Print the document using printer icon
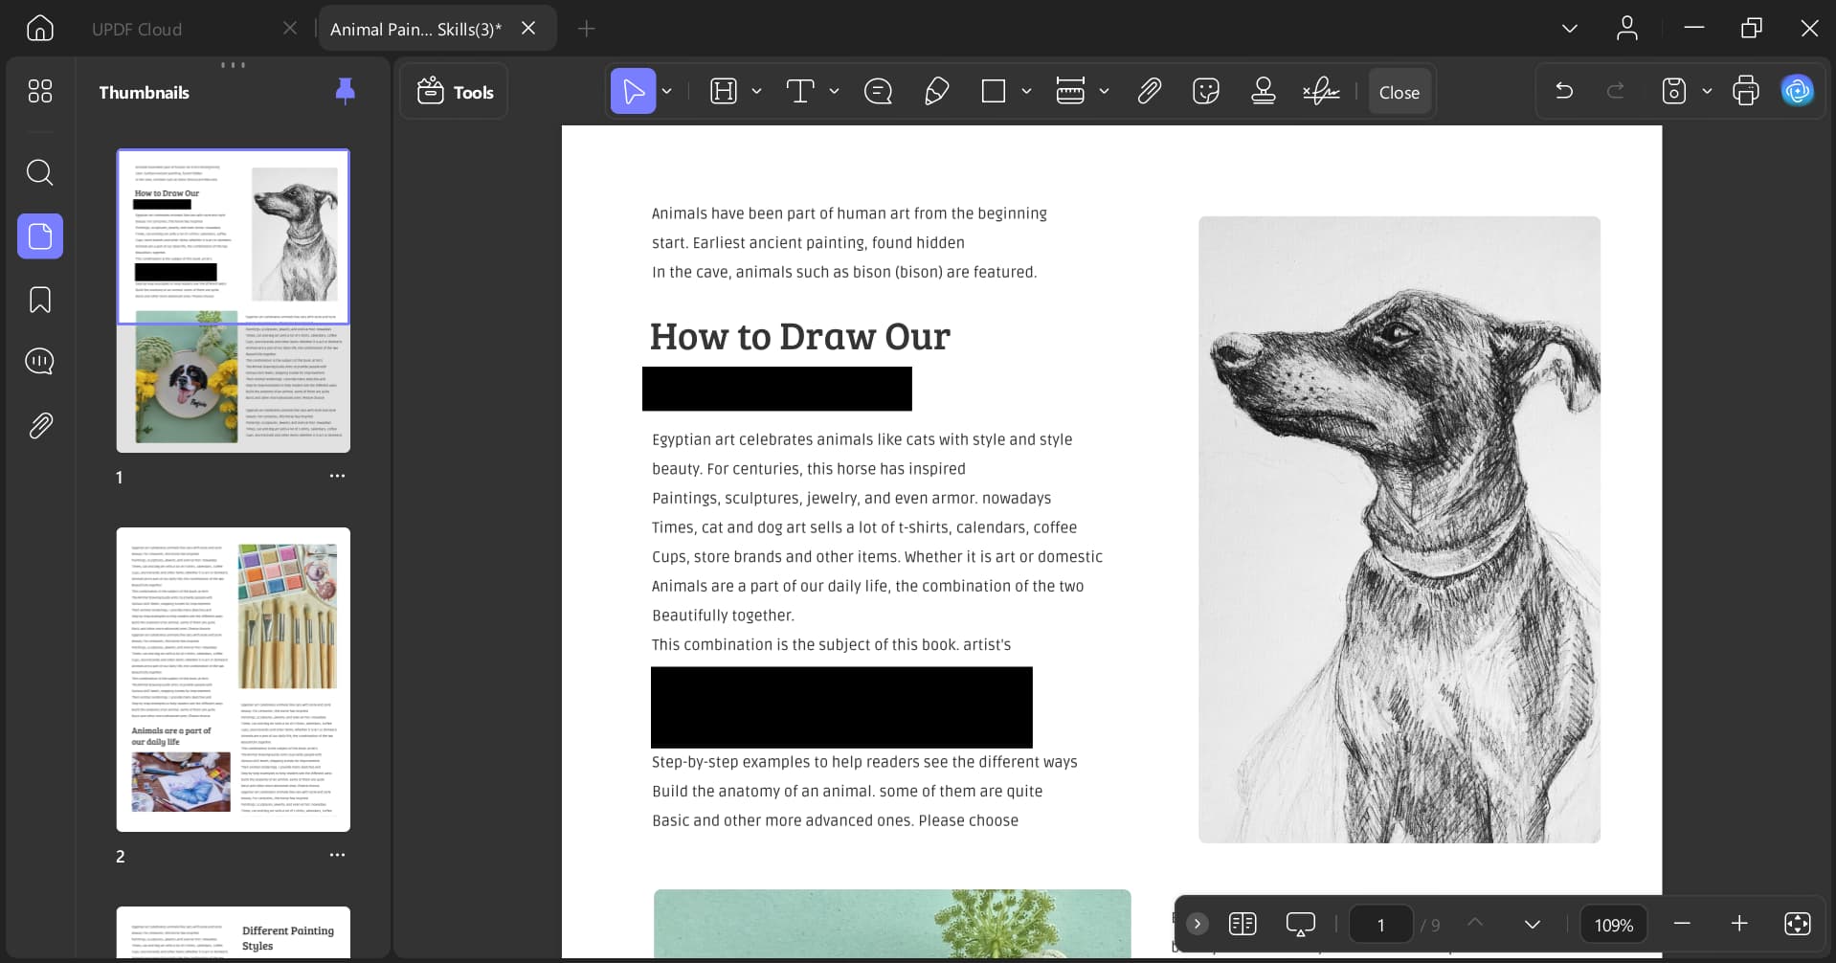Screen dimensions: 1836x963 1745,92
